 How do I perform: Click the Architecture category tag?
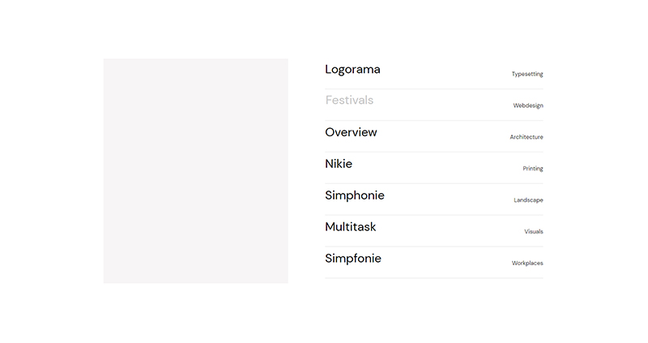526,137
